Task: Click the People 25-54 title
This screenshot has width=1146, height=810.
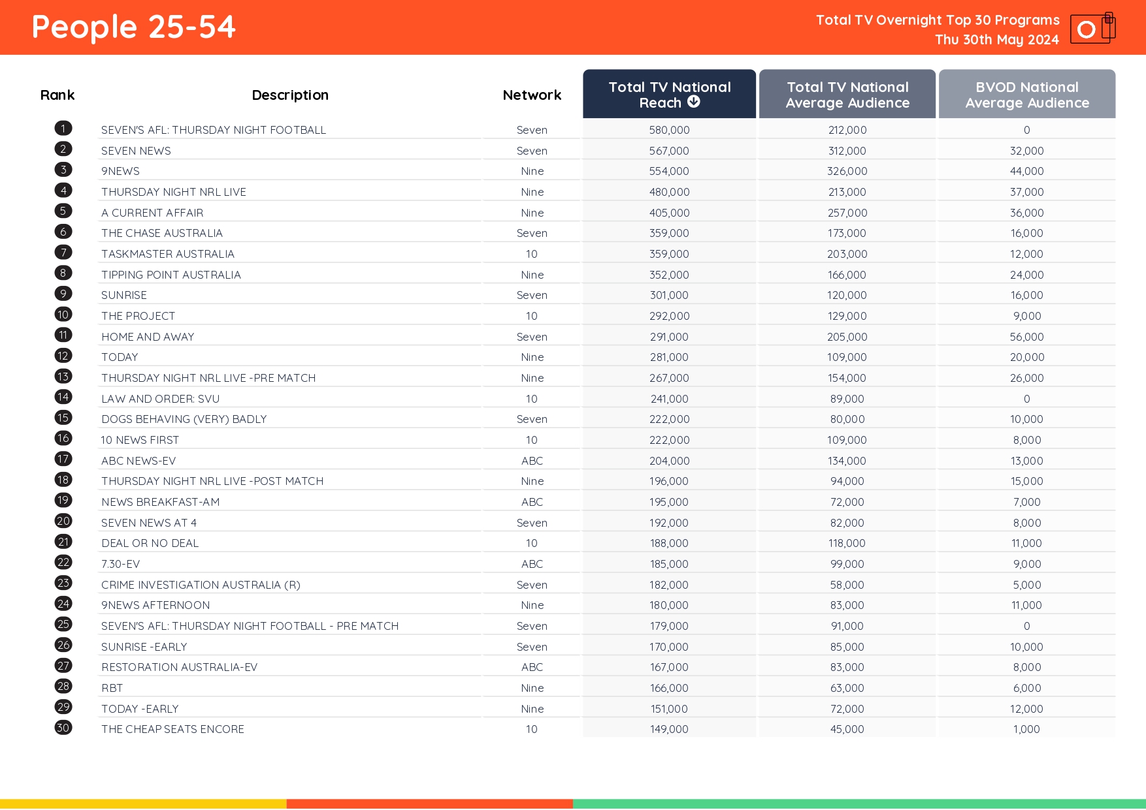Action: [x=133, y=27]
